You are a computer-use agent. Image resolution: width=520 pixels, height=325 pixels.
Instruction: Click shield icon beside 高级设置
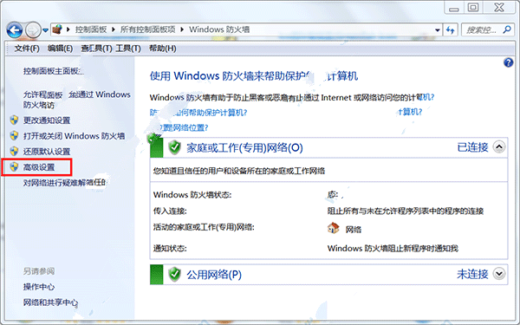tap(14, 166)
